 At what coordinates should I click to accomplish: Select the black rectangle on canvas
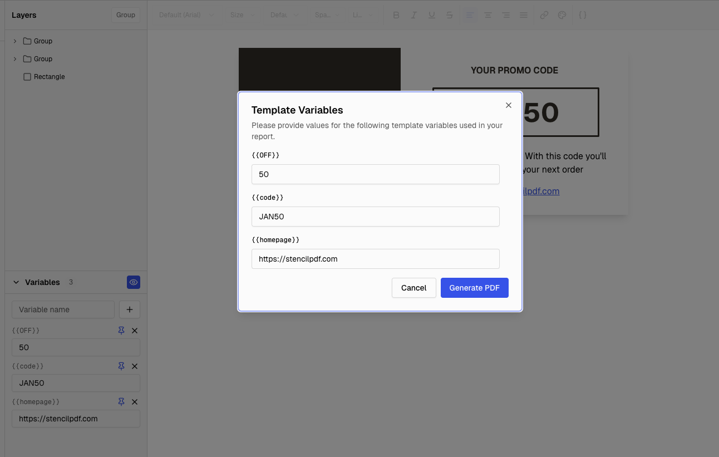[x=319, y=69]
